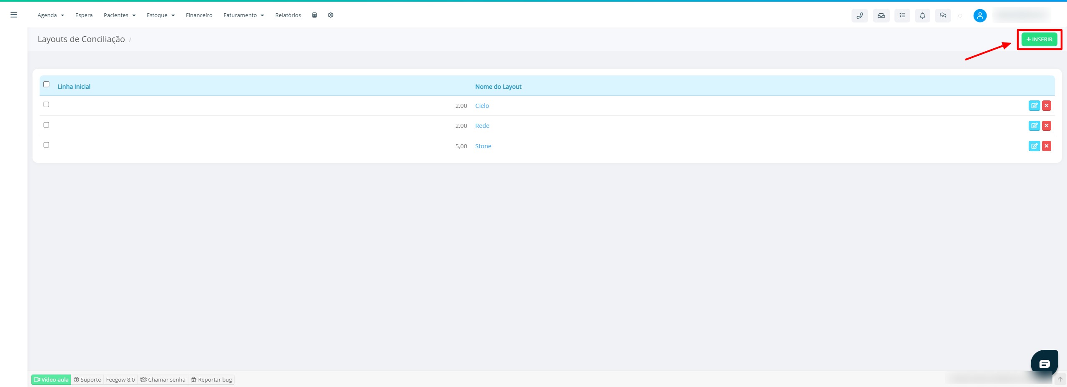The image size is (1067, 387).
Task: Delete the Cielo layout
Action: point(1046,106)
